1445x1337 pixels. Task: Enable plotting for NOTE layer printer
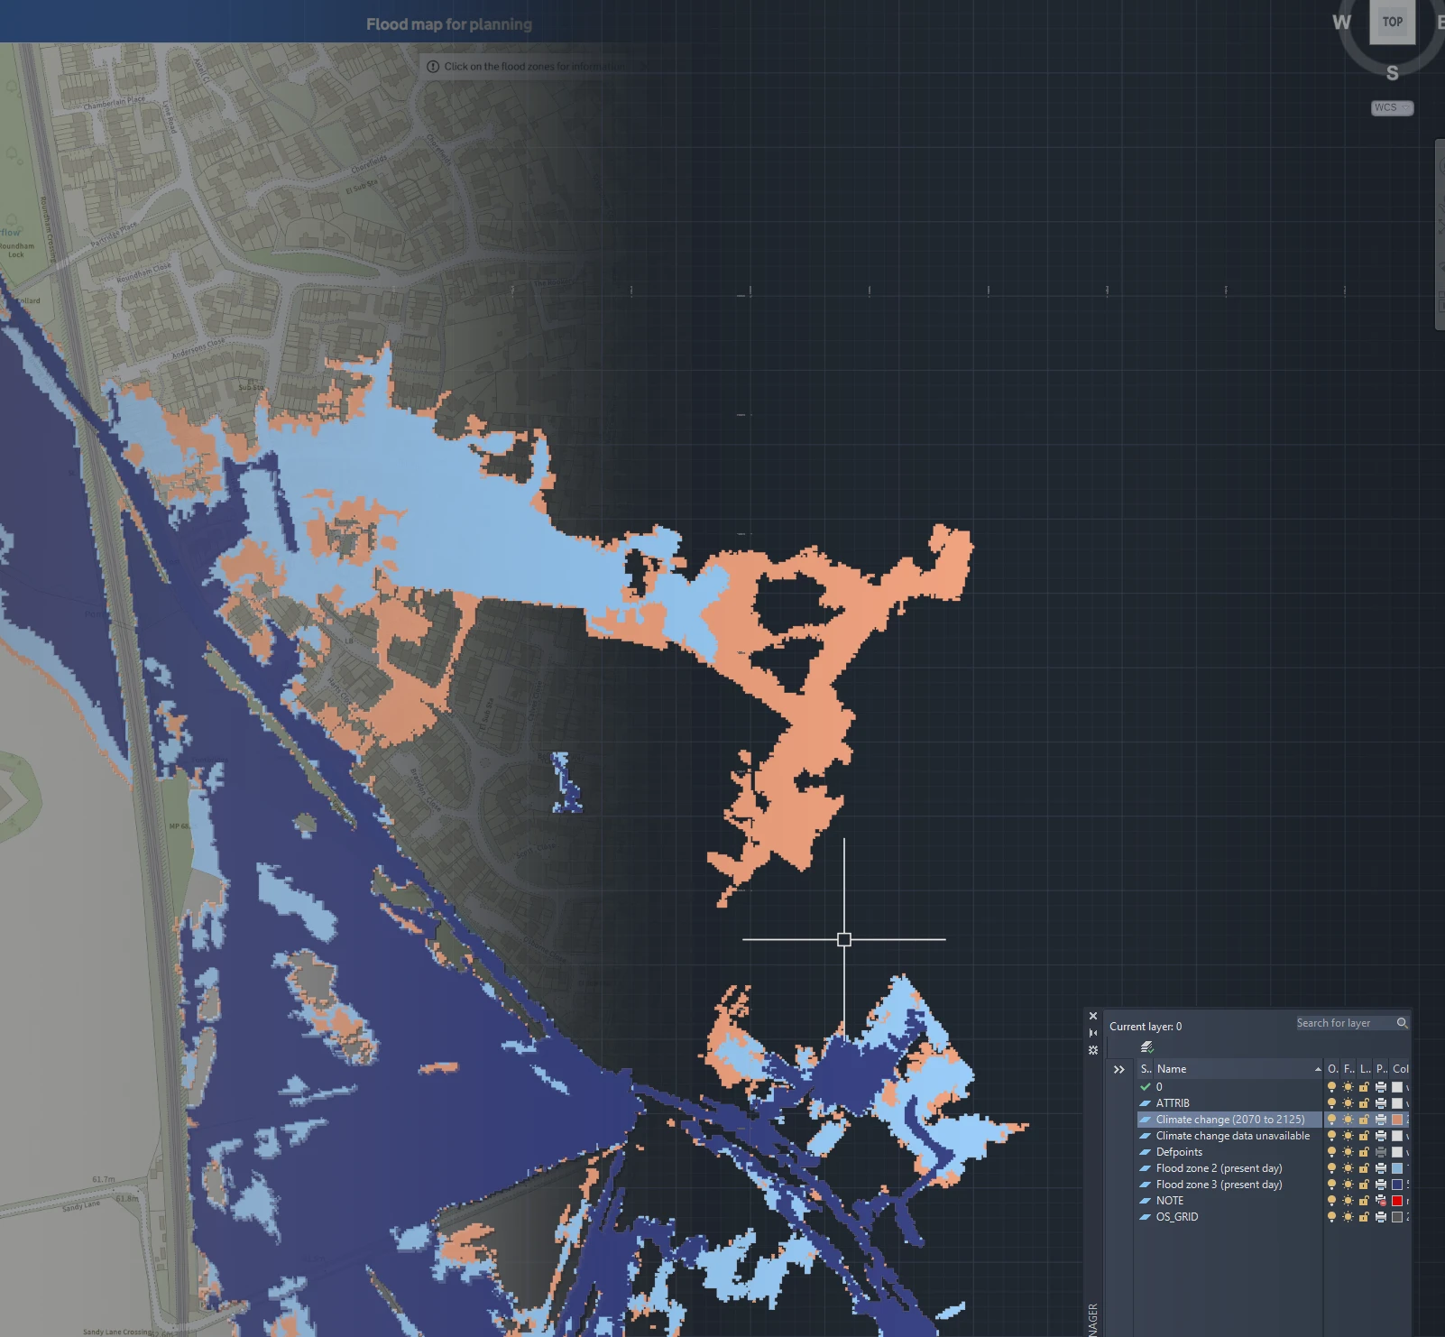[x=1381, y=1201]
